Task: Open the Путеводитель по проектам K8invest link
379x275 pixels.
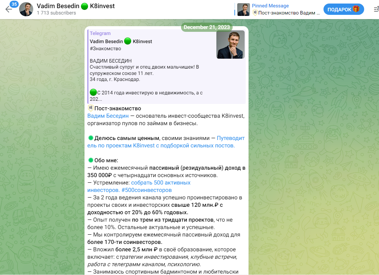Action: (x=166, y=142)
